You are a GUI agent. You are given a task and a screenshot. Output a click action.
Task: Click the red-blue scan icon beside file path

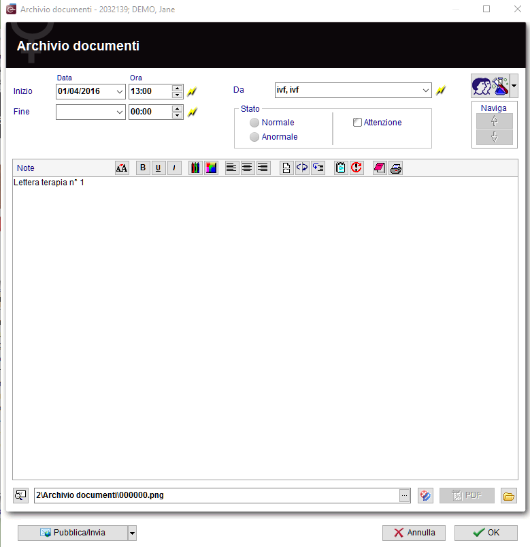tap(425, 495)
